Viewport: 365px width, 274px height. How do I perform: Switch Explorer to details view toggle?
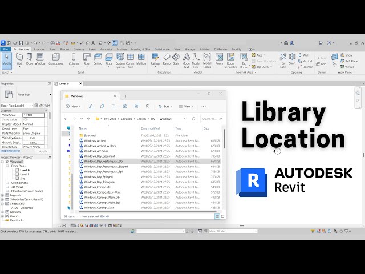pyautogui.click(x=217, y=216)
